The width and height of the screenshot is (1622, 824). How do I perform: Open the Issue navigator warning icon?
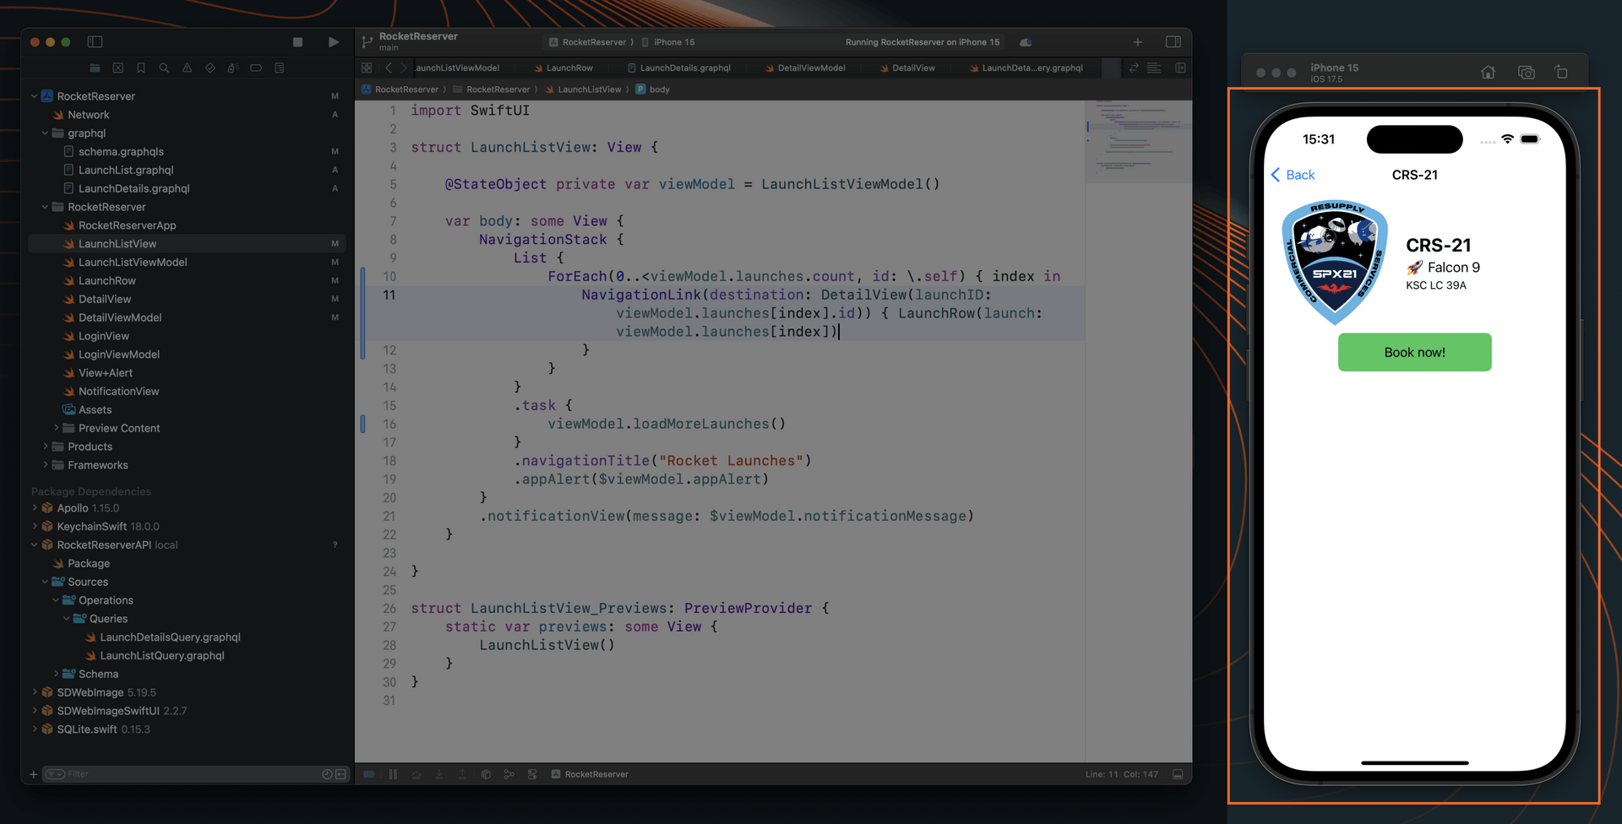click(x=187, y=68)
